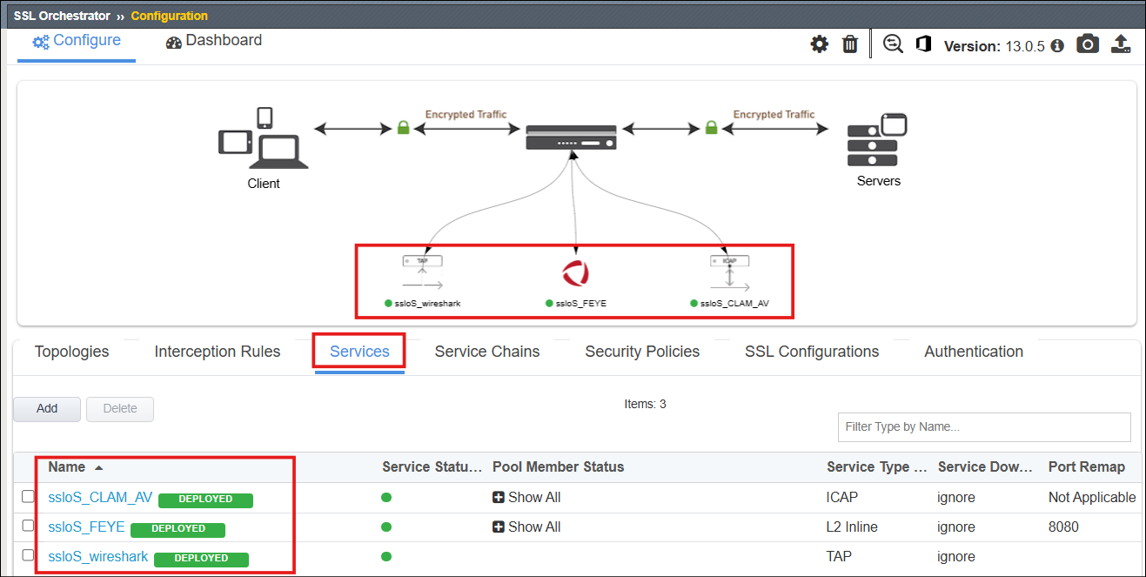The image size is (1146, 577).
Task: Click the Office-style icon beside the magnifier
Action: [923, 44]
